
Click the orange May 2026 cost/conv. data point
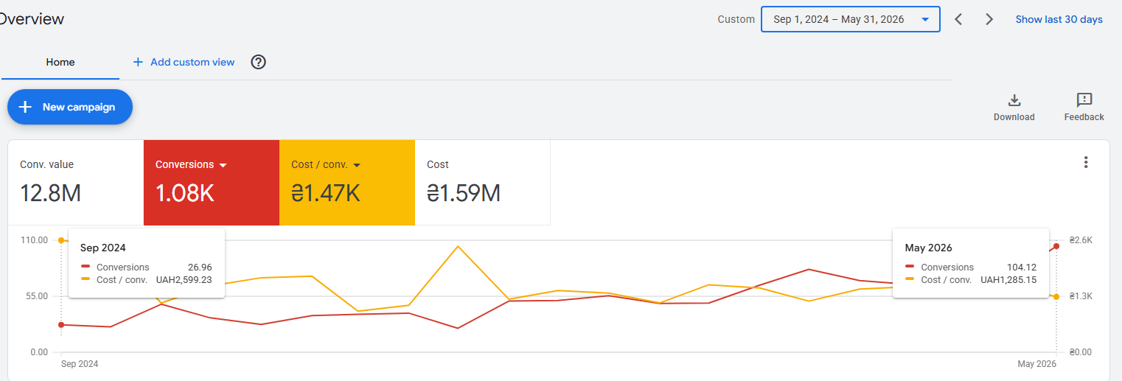[x=1056, y=296]
